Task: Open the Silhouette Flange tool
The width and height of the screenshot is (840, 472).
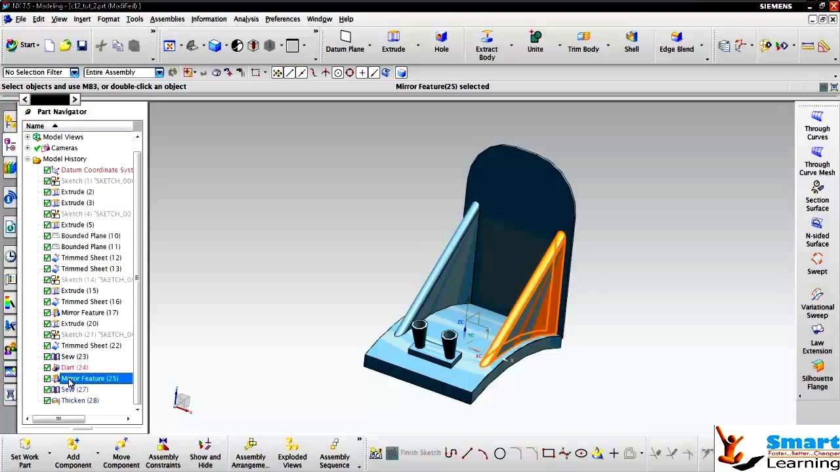Action: [817, 375]
